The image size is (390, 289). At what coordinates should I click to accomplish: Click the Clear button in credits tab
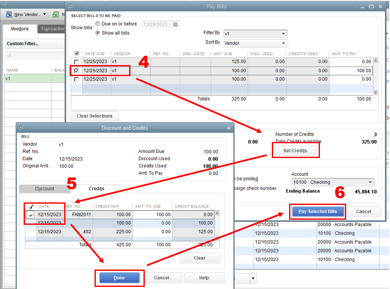200,258
